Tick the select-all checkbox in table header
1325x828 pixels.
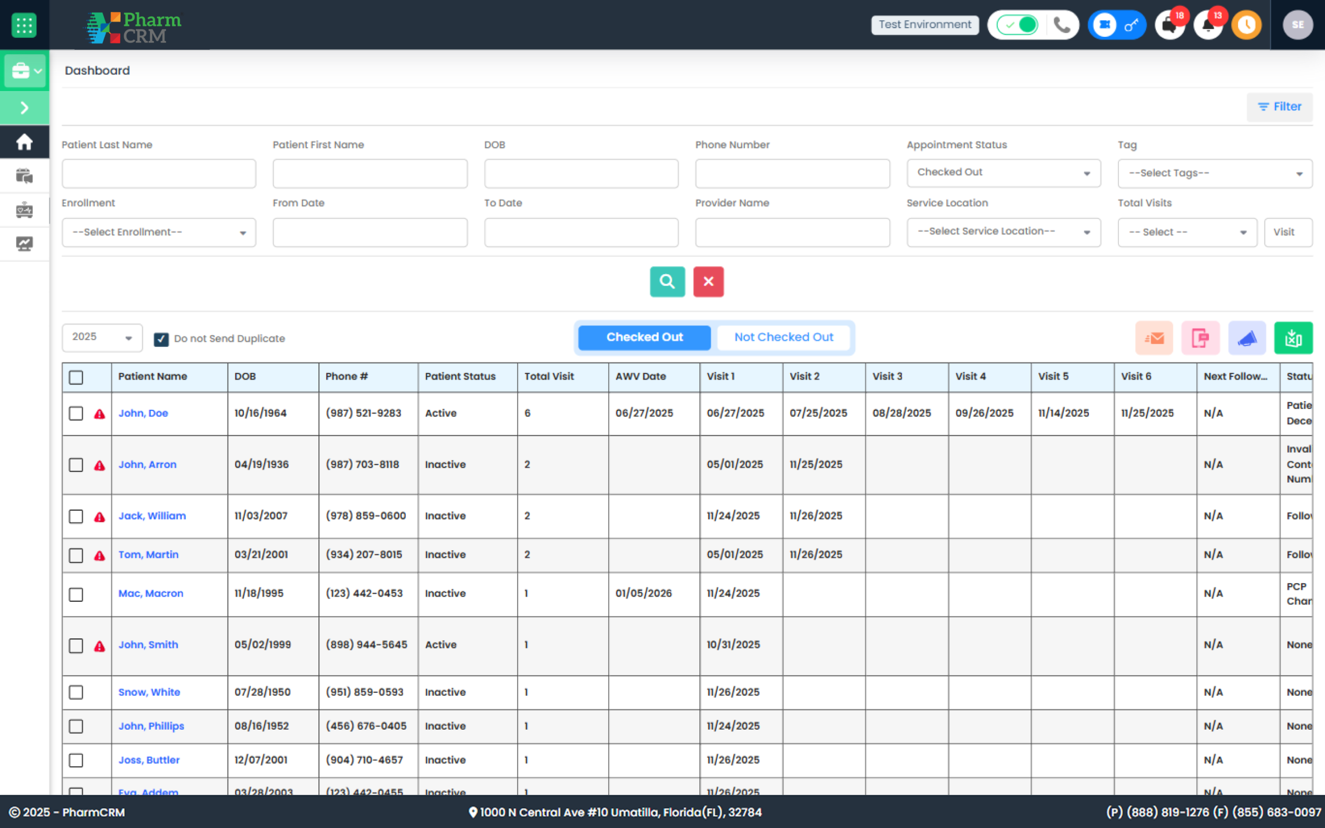[x=76, y=377]
